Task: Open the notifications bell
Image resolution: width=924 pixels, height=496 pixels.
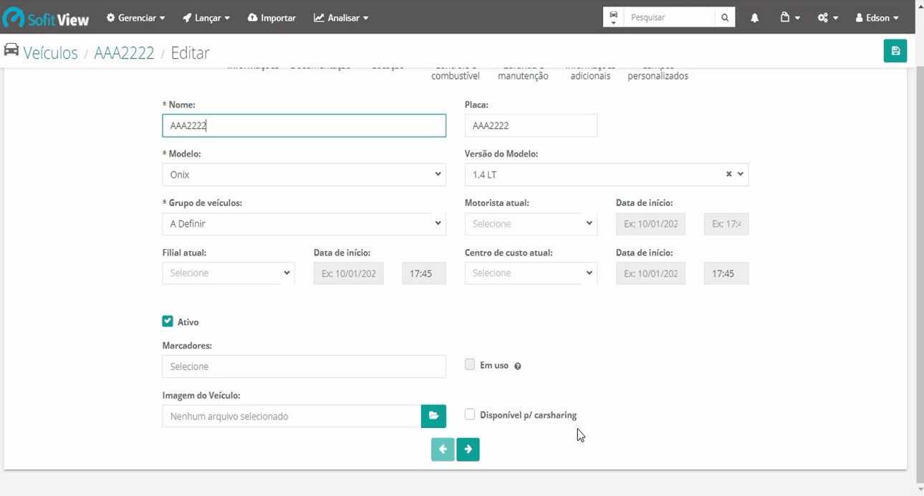Action: coord(754,18)
